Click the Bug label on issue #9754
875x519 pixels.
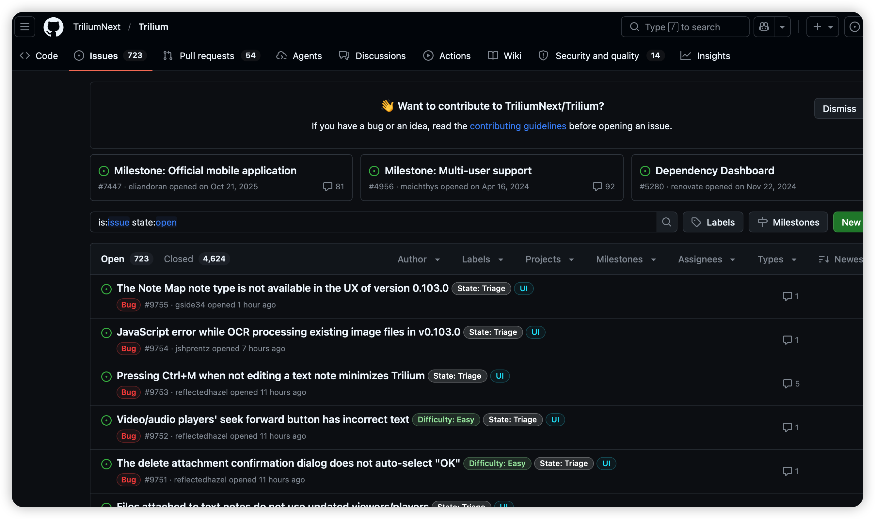[x=128, y=348]
